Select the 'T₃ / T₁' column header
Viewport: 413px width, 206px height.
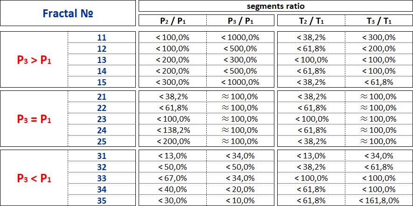pos(378,21)
